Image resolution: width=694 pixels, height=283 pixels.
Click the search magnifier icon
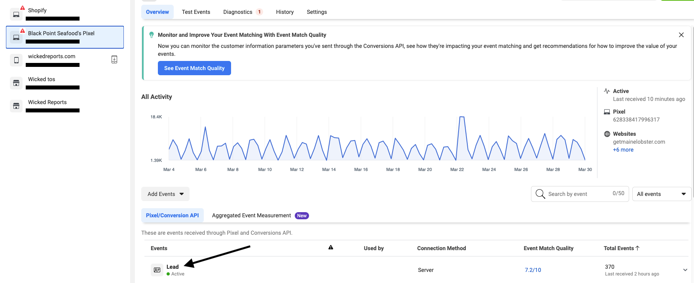pos(540,194)
